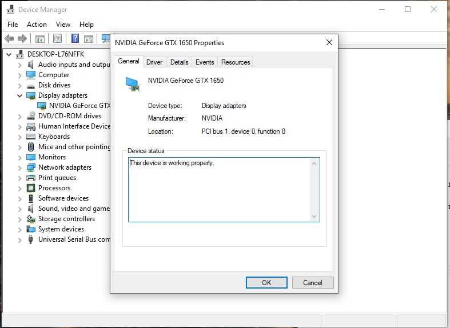Maximize the Device Manager window
This screenshot has height=328, width=450.
click(x=408, y=10)
